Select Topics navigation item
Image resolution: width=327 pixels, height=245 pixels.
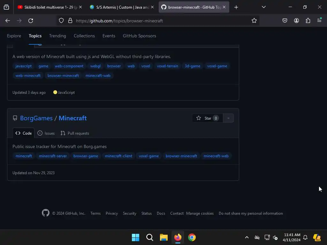pos(35,36)
